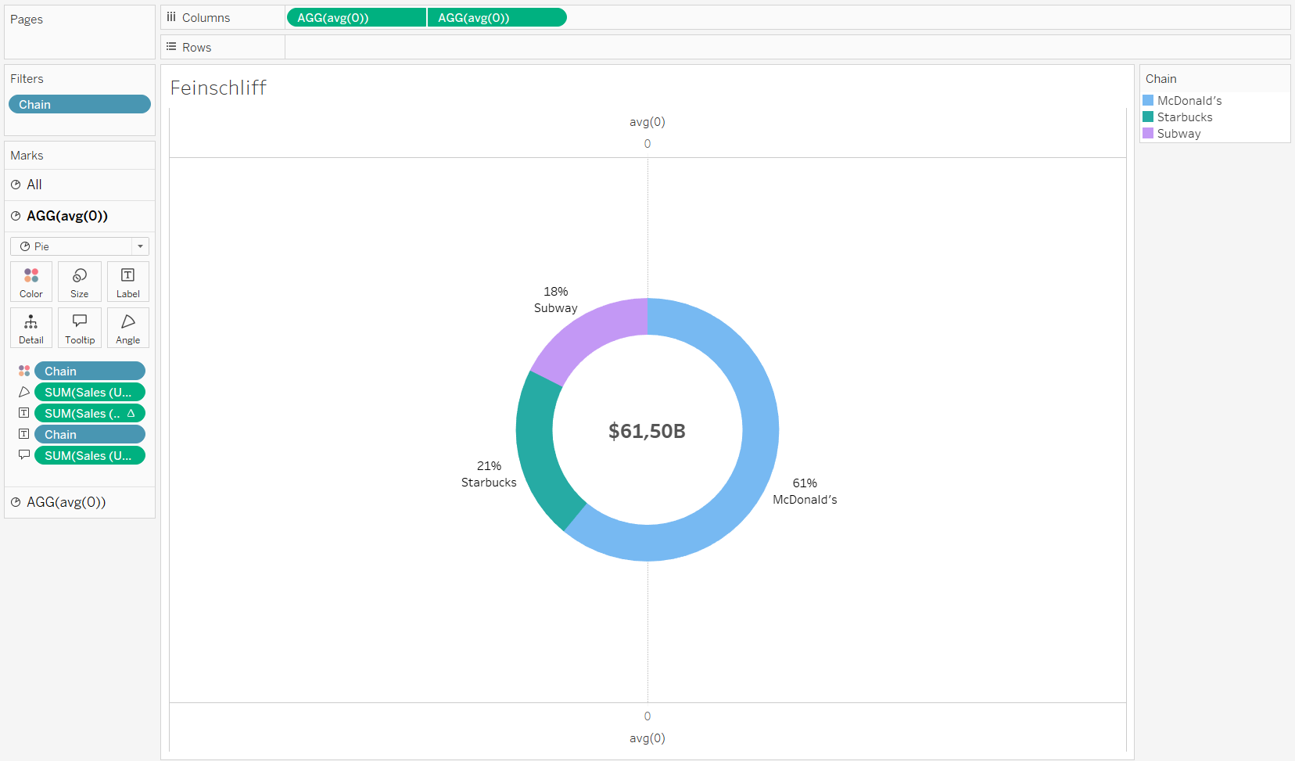Click the color dots icon beside the Marks Chain pill

coord(24,371)
